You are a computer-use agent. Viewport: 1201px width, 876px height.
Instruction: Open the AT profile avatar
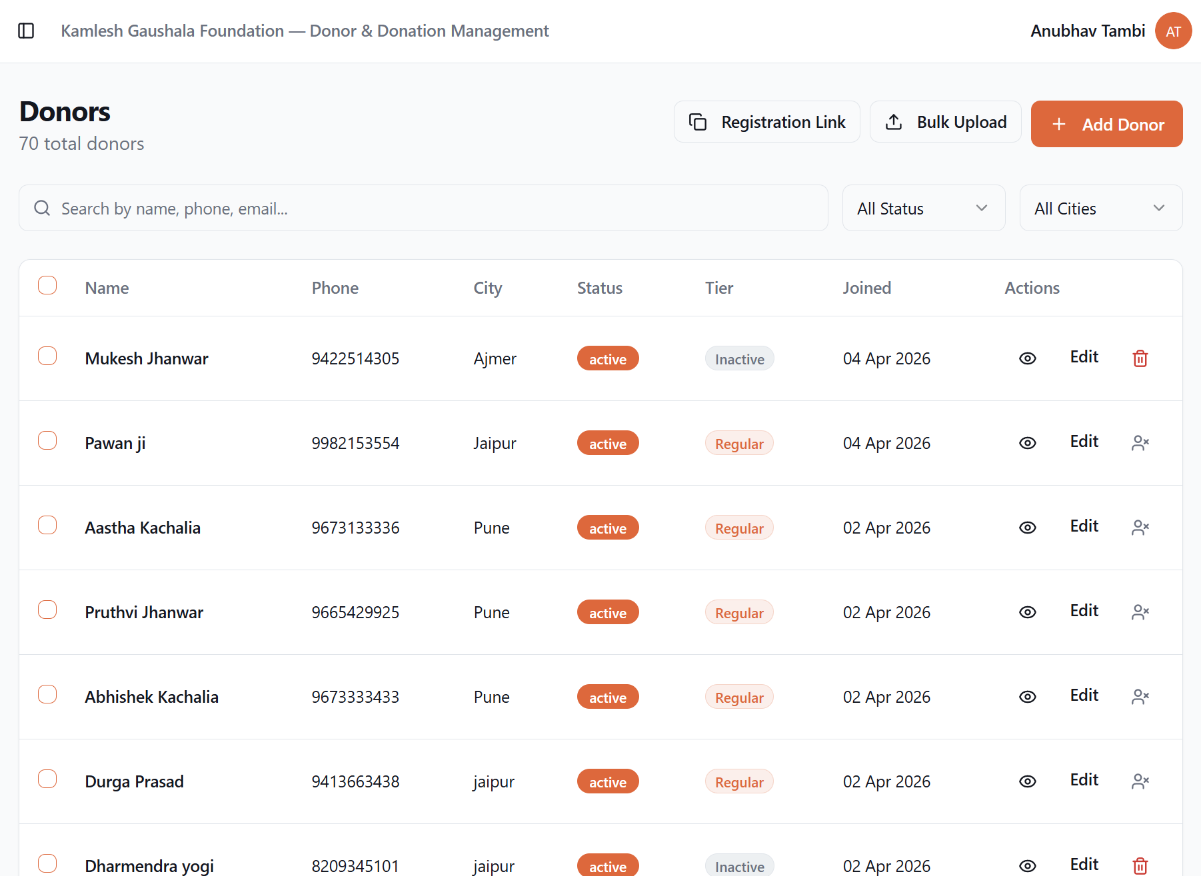point(1173,31)
